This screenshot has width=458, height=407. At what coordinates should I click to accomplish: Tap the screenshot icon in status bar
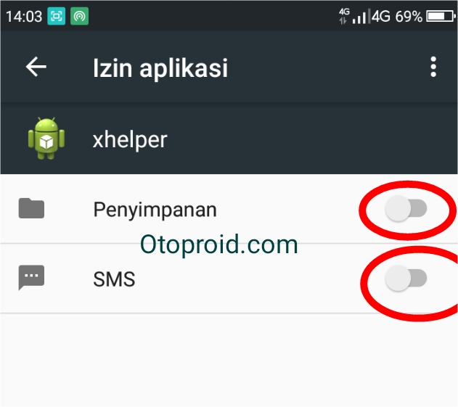click(57, 17)
